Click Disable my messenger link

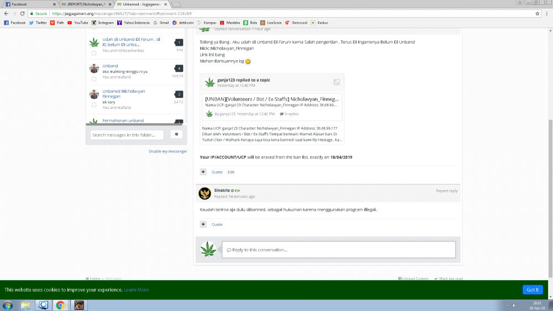point(168,151)
